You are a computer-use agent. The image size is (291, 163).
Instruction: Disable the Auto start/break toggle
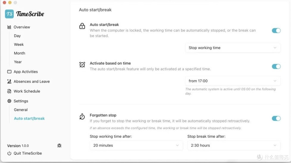[276, 30]
